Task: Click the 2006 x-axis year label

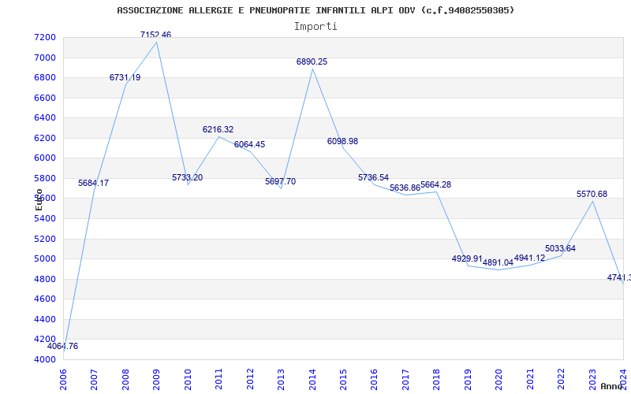Action: [x=63, y=379]
